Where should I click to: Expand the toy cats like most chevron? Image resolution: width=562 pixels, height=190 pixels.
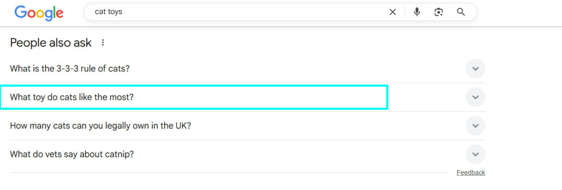(x=475, y=97)
